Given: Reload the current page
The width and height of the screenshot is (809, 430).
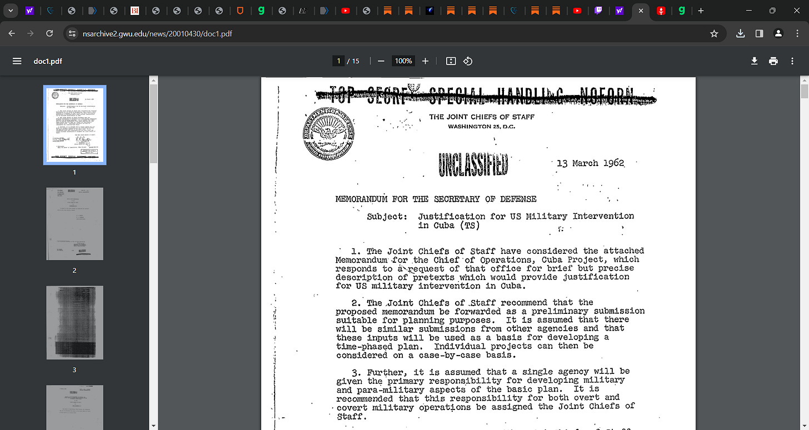Looking at the screenshot, I should (x=49, y=33).
